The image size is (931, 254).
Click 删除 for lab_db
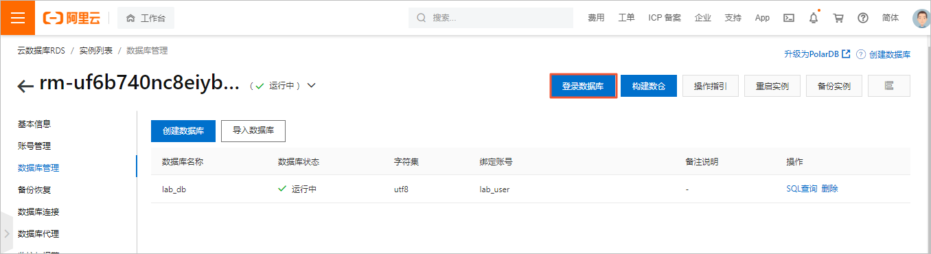pyautogui.click(x=829, y=189)
